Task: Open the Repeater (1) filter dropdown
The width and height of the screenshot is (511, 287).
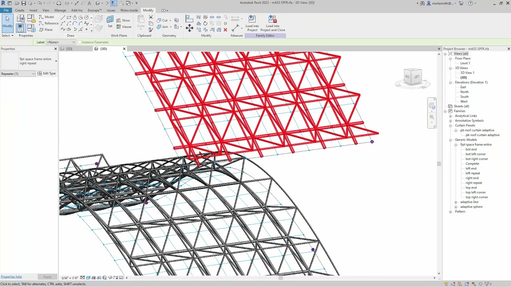Action: click(18, 74)
